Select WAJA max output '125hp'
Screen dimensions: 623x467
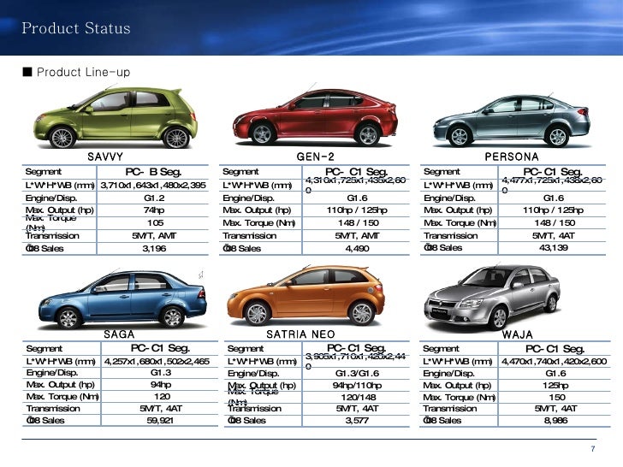coord(555,385)
